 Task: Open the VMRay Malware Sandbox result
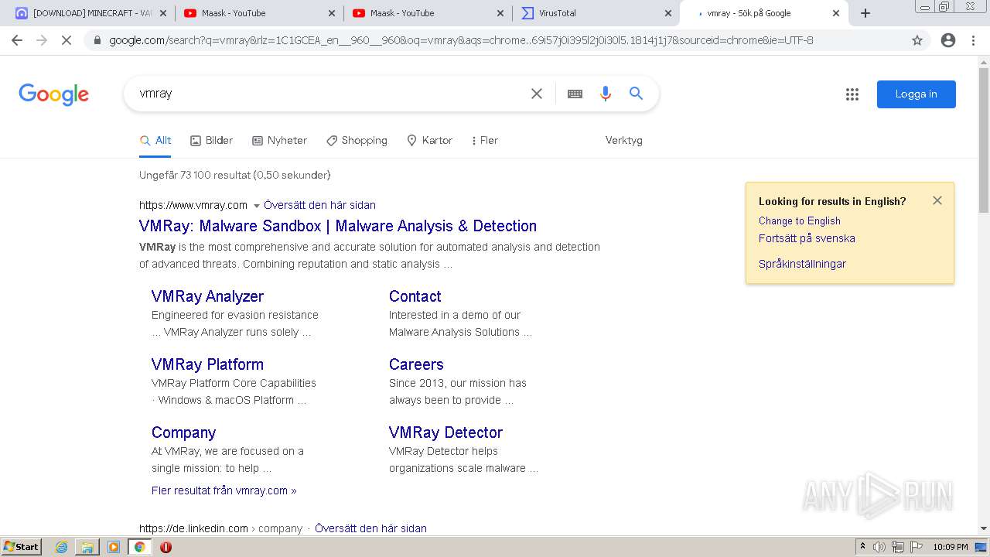338,226
